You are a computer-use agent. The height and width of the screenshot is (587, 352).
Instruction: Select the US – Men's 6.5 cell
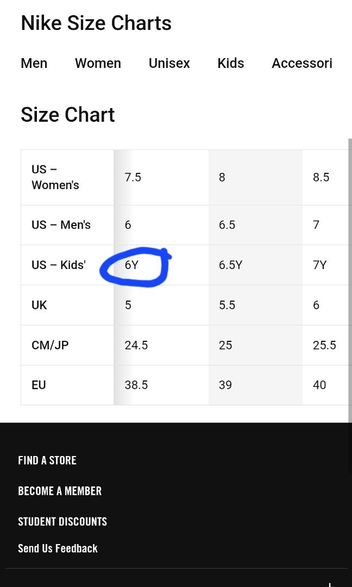[255, 225]
